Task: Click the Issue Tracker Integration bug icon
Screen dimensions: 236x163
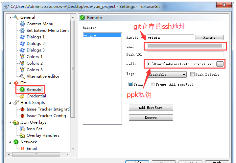Action: coord(22,109)
